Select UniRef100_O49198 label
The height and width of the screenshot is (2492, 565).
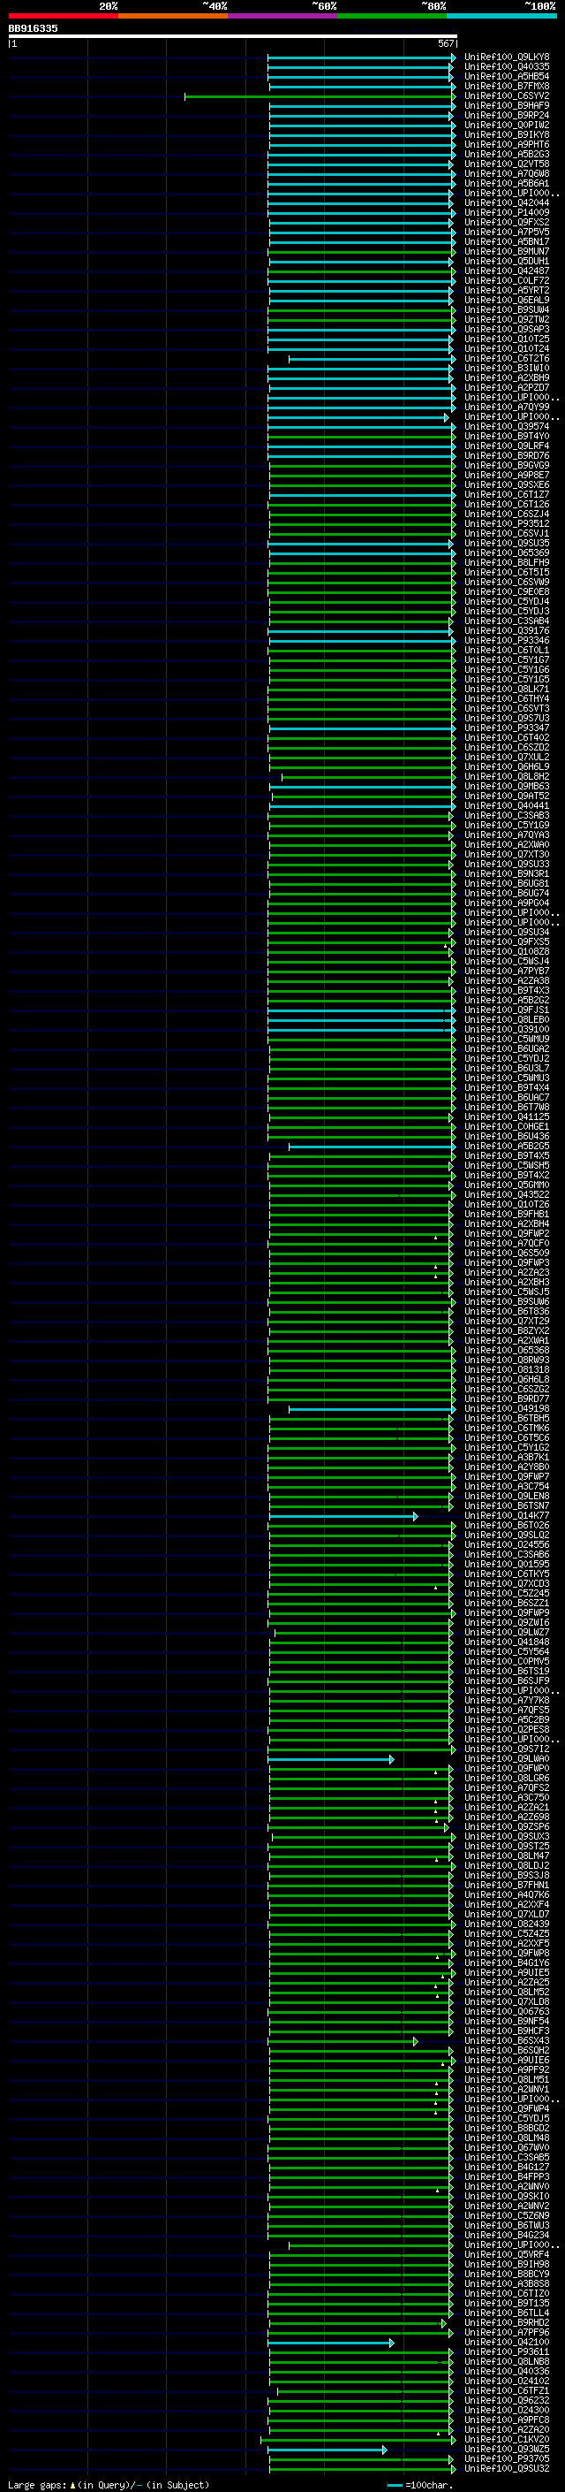pos(506,1408)
